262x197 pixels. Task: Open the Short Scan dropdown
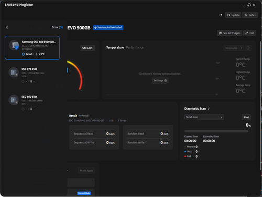(x=204, y=117)
